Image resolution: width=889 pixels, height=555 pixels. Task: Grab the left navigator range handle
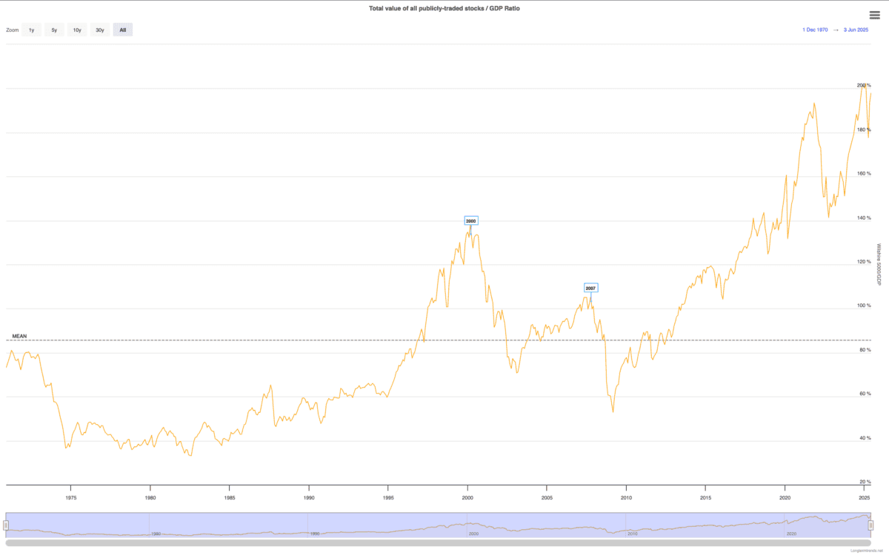pos(5,525)
